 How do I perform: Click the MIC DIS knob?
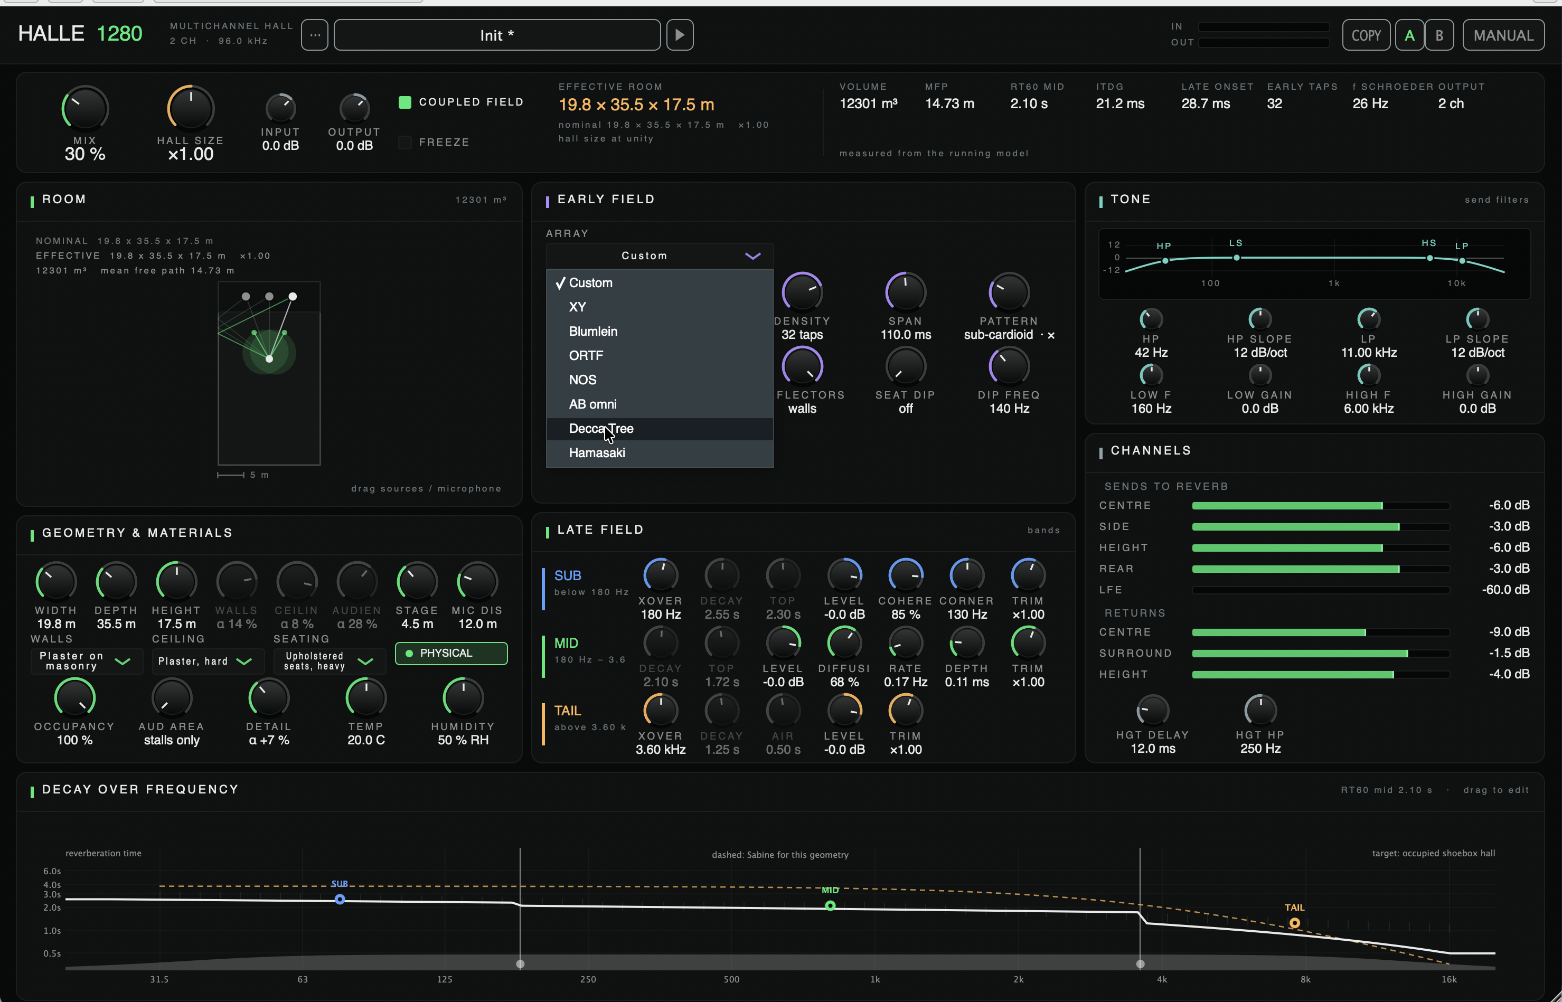pos(477,581)
